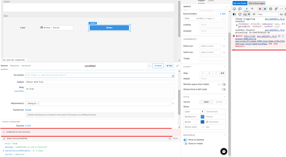Screen dimensions: 286x157
Task: Add a Success event handler
Action: (x=28, y=126)
